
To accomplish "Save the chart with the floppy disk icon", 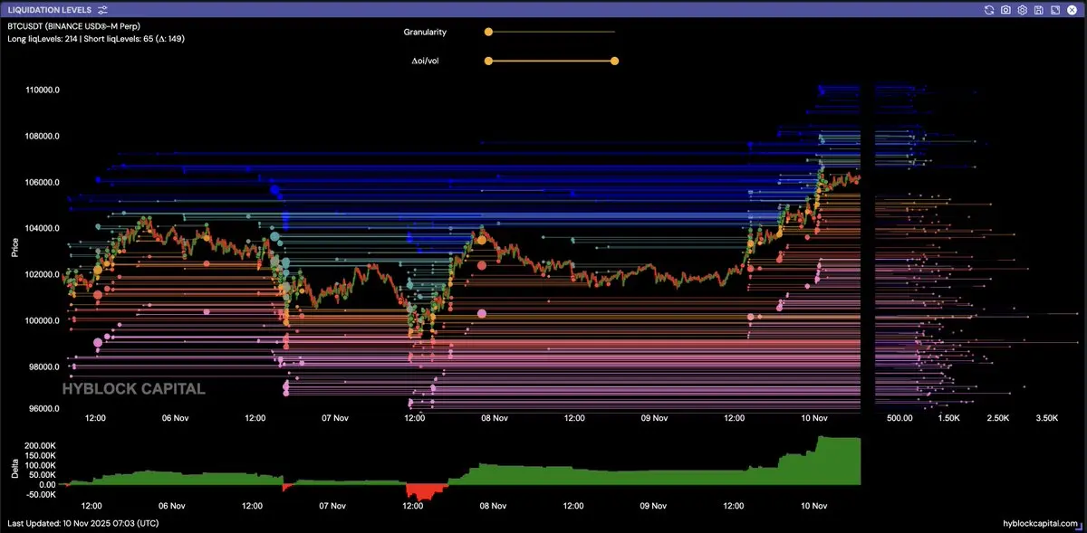I will (x=1038, y=10).
